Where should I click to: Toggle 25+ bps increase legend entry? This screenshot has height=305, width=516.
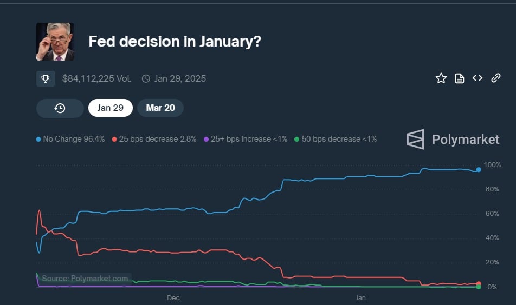(x=246, y=139)
